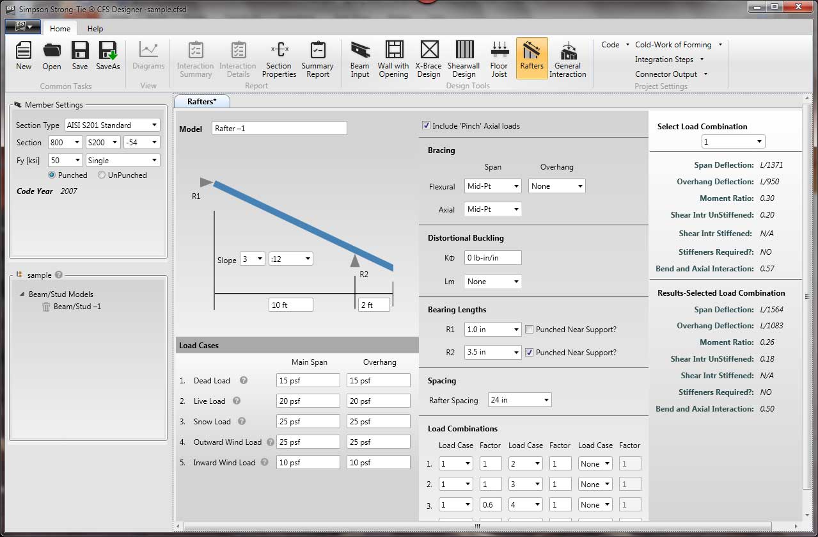
Task: Select the Floor Joist design tool
Action: (498, 58)
